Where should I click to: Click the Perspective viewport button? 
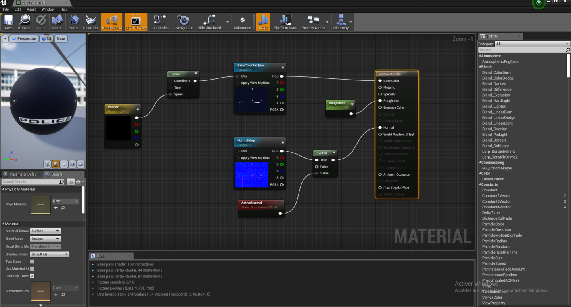pos(24,38)
